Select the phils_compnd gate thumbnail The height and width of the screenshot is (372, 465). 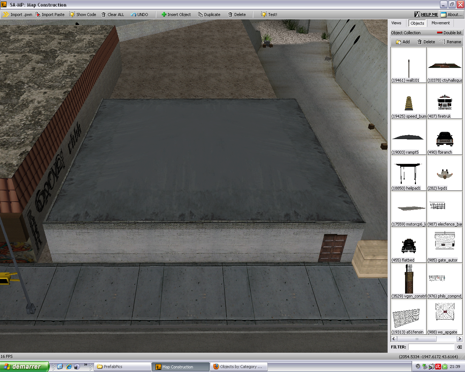445,281
